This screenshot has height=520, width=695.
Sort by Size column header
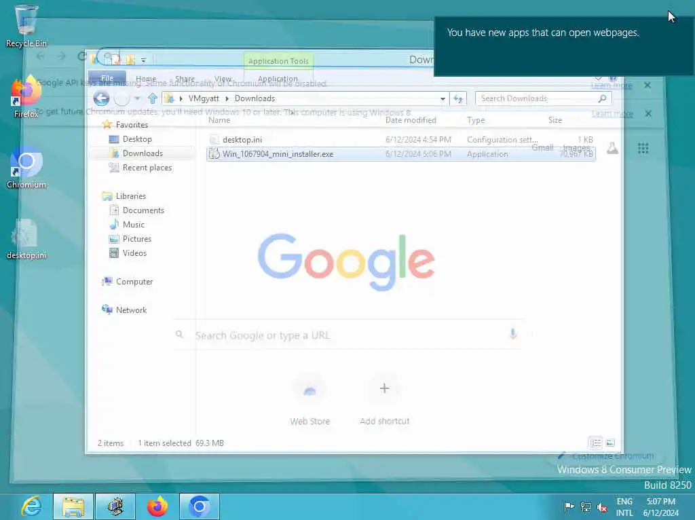(x=555, y=119)
